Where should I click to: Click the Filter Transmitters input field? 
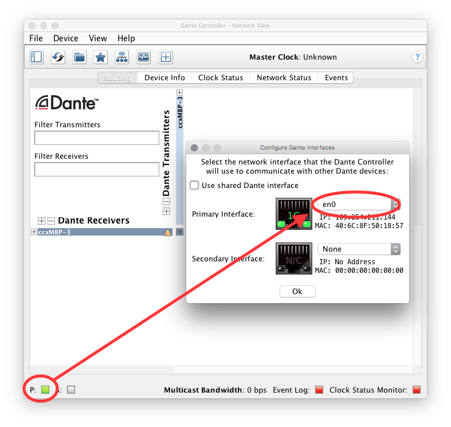(x=97, y=138)
